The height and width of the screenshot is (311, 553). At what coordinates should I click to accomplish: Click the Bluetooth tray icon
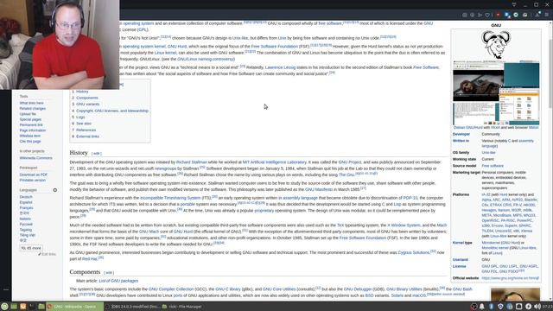(492, 307)
